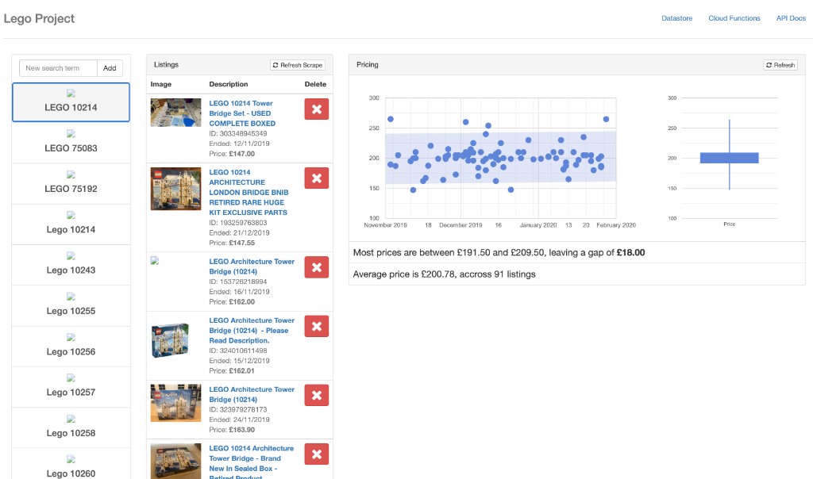The height and width of the screenshot is (479, 813).
Task: Open 'LEGO 10214 Tower Bridge Set - USED' listing link
Action: [x=242, y=113]
